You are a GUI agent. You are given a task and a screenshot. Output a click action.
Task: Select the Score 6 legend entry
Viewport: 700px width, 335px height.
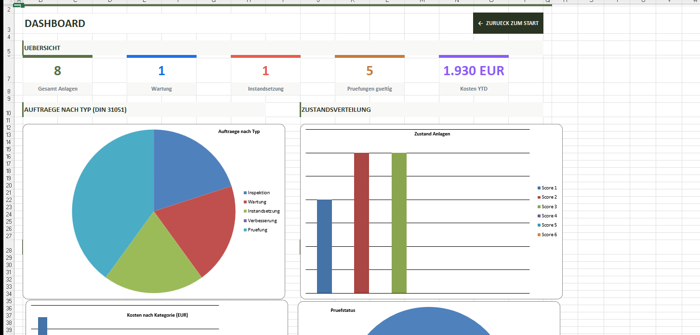(x=549, y=235)
